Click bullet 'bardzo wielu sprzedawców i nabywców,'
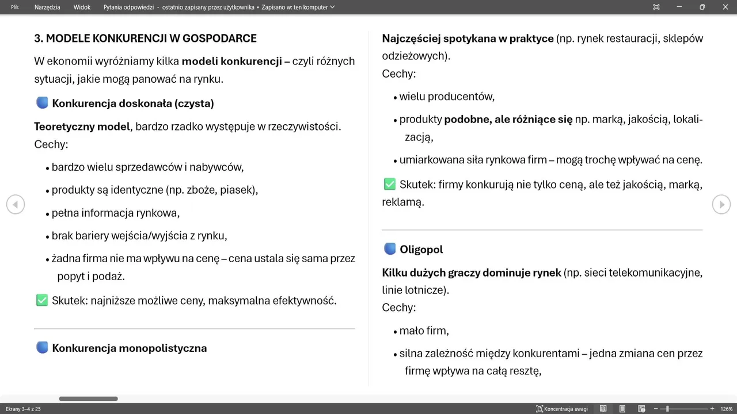This screenshot has height=414, width=737. [x=148, y=167]
